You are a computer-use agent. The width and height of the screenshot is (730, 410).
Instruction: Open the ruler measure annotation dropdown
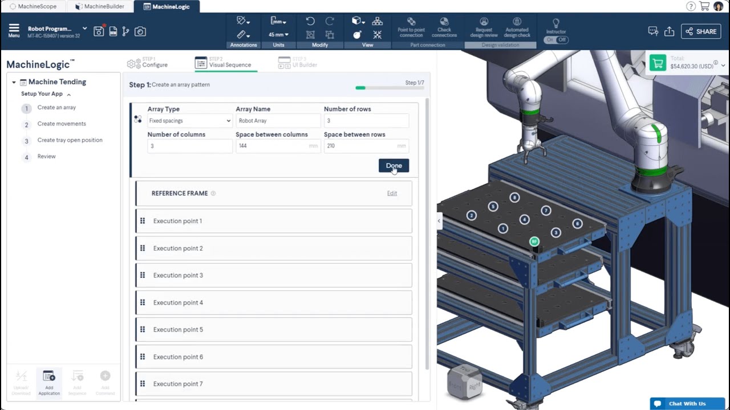244,35
